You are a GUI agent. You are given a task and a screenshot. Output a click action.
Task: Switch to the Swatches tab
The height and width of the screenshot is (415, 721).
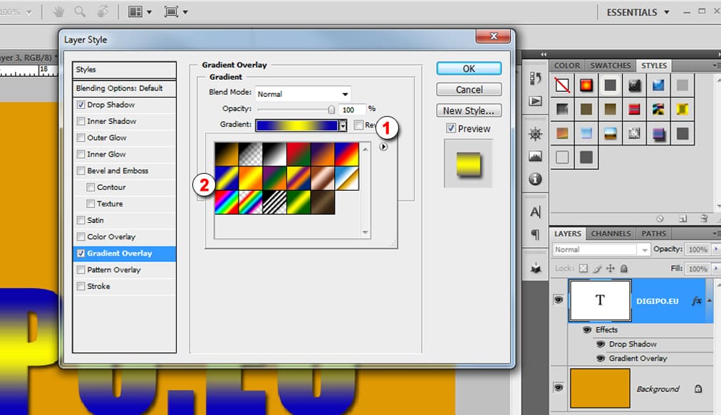(611, 65)
